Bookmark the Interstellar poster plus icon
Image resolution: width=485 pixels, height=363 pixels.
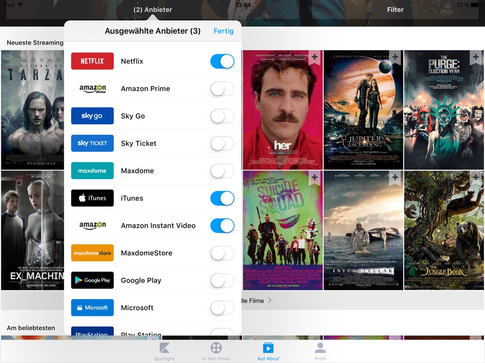tap(395, 178)
